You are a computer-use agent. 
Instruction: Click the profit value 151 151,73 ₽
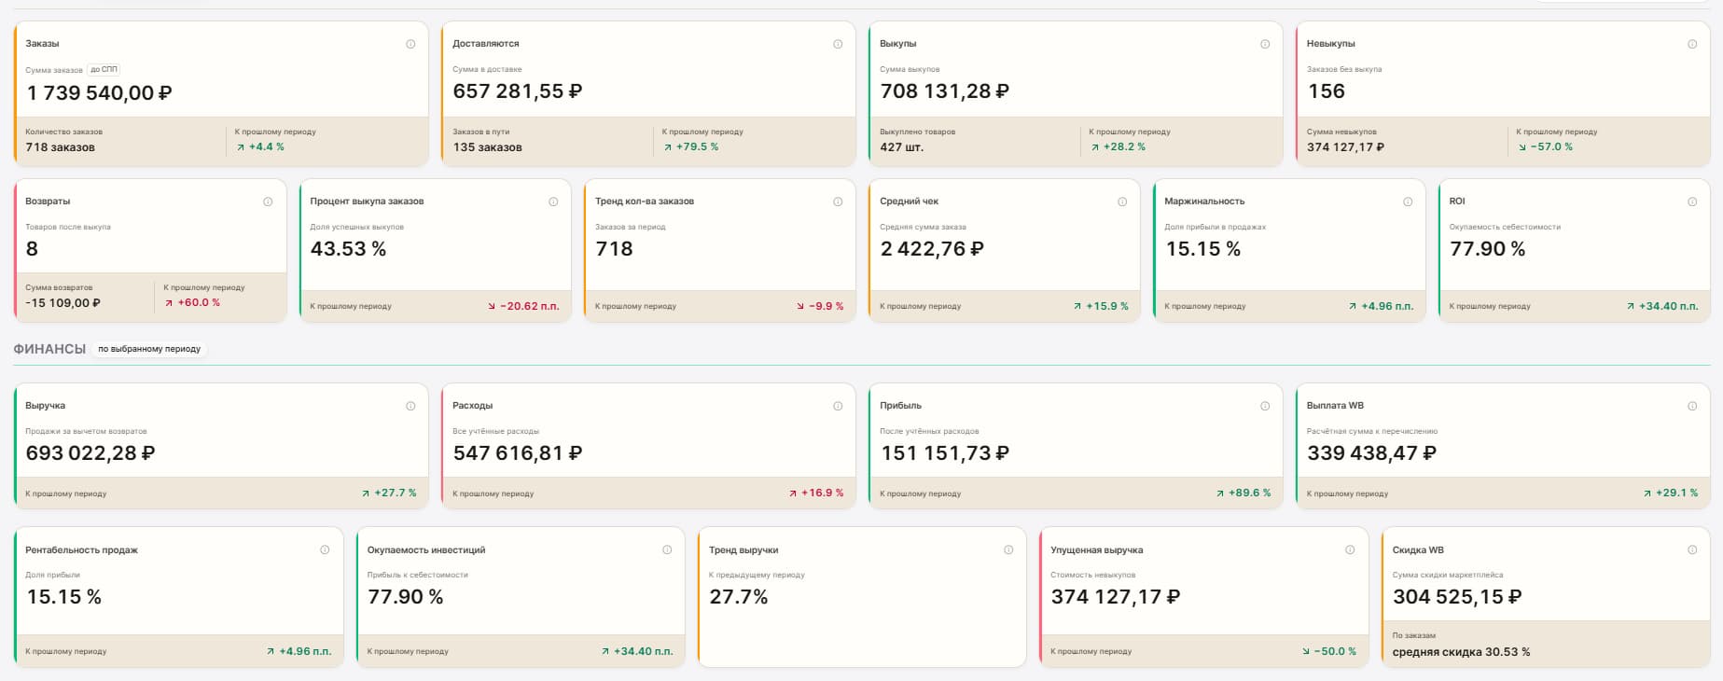(944, 453)
